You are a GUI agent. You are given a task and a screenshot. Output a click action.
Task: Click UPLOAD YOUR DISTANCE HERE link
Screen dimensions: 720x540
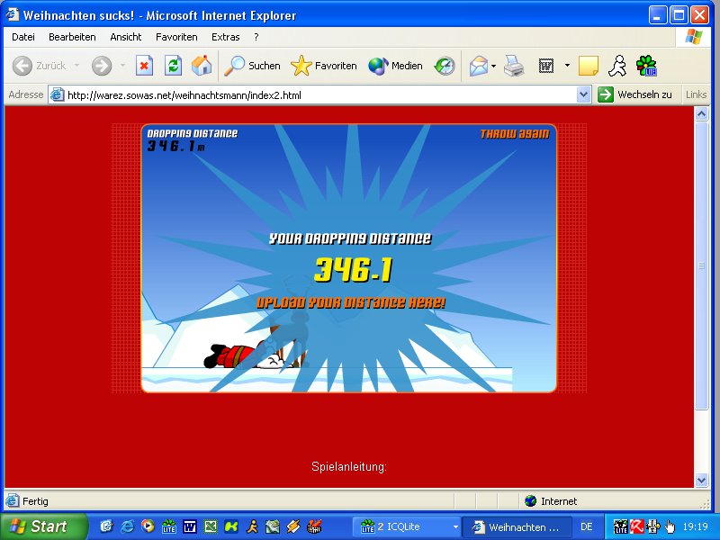click(350, 302)
